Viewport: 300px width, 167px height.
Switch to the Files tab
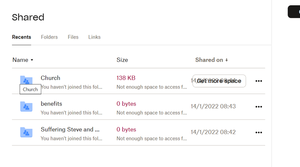click(x=73, y=37)
